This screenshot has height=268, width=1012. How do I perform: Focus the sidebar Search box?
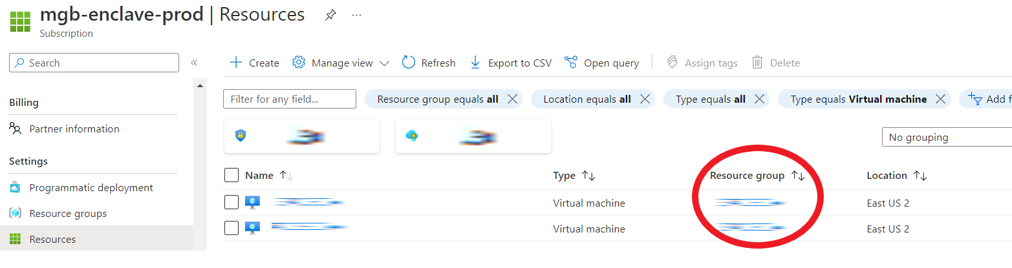click(94, 63)
